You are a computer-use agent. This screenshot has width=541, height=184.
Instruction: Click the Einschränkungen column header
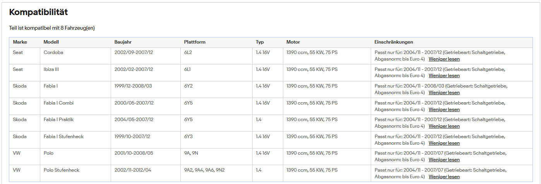pyautogui.click(x=394, y=42)
